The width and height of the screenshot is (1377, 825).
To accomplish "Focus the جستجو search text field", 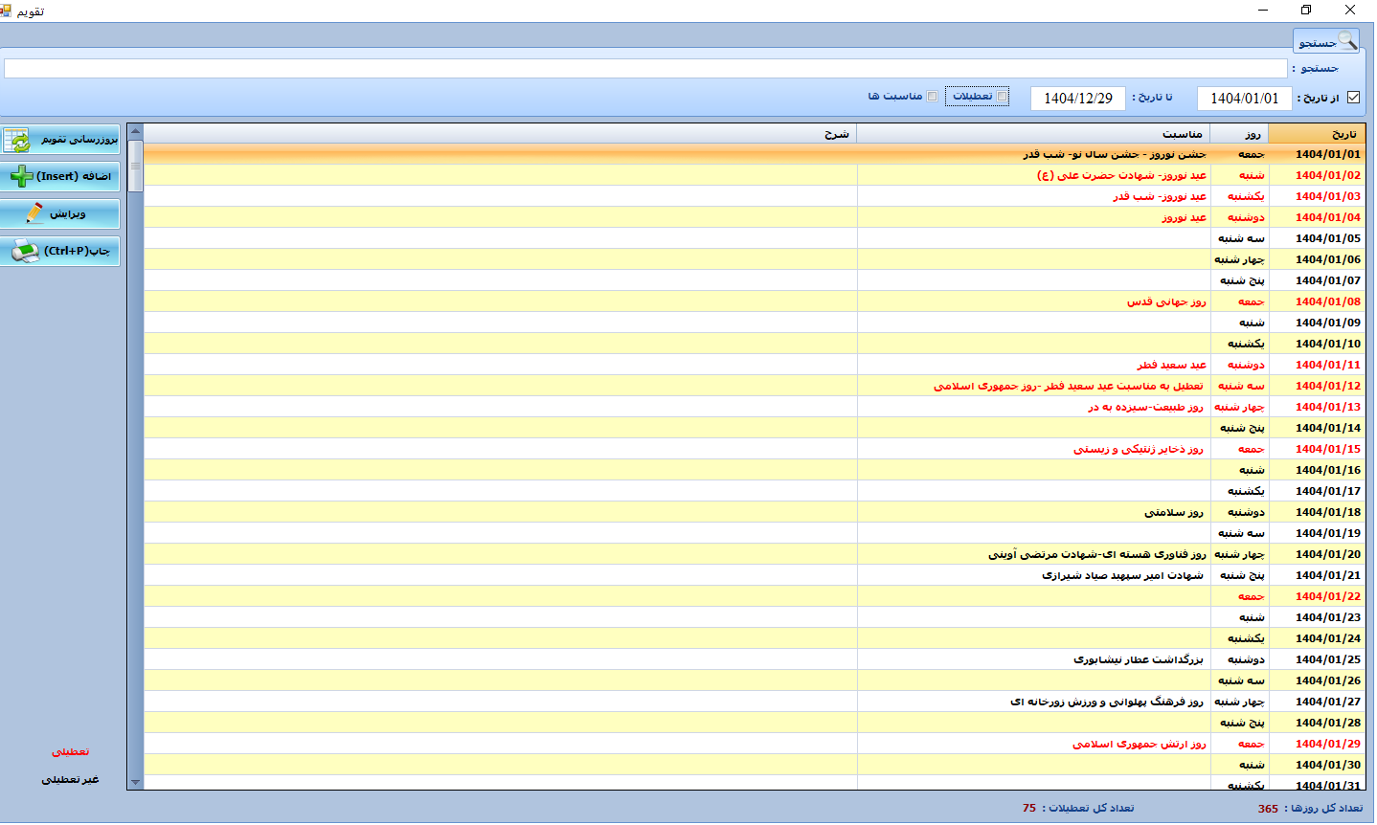I will pos(645,69).
